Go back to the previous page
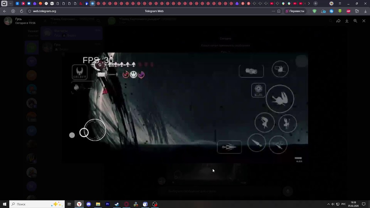The width and height of the screenshot is (370, 208). pos(5,11)
